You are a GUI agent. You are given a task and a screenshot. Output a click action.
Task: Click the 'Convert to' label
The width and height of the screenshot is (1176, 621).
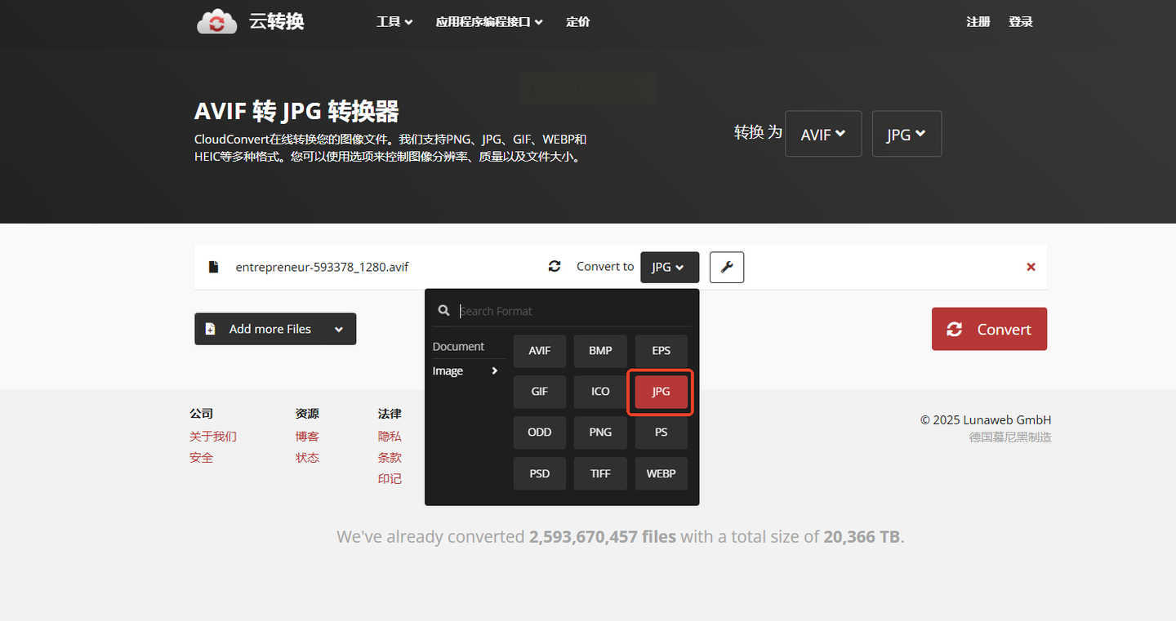605,267
